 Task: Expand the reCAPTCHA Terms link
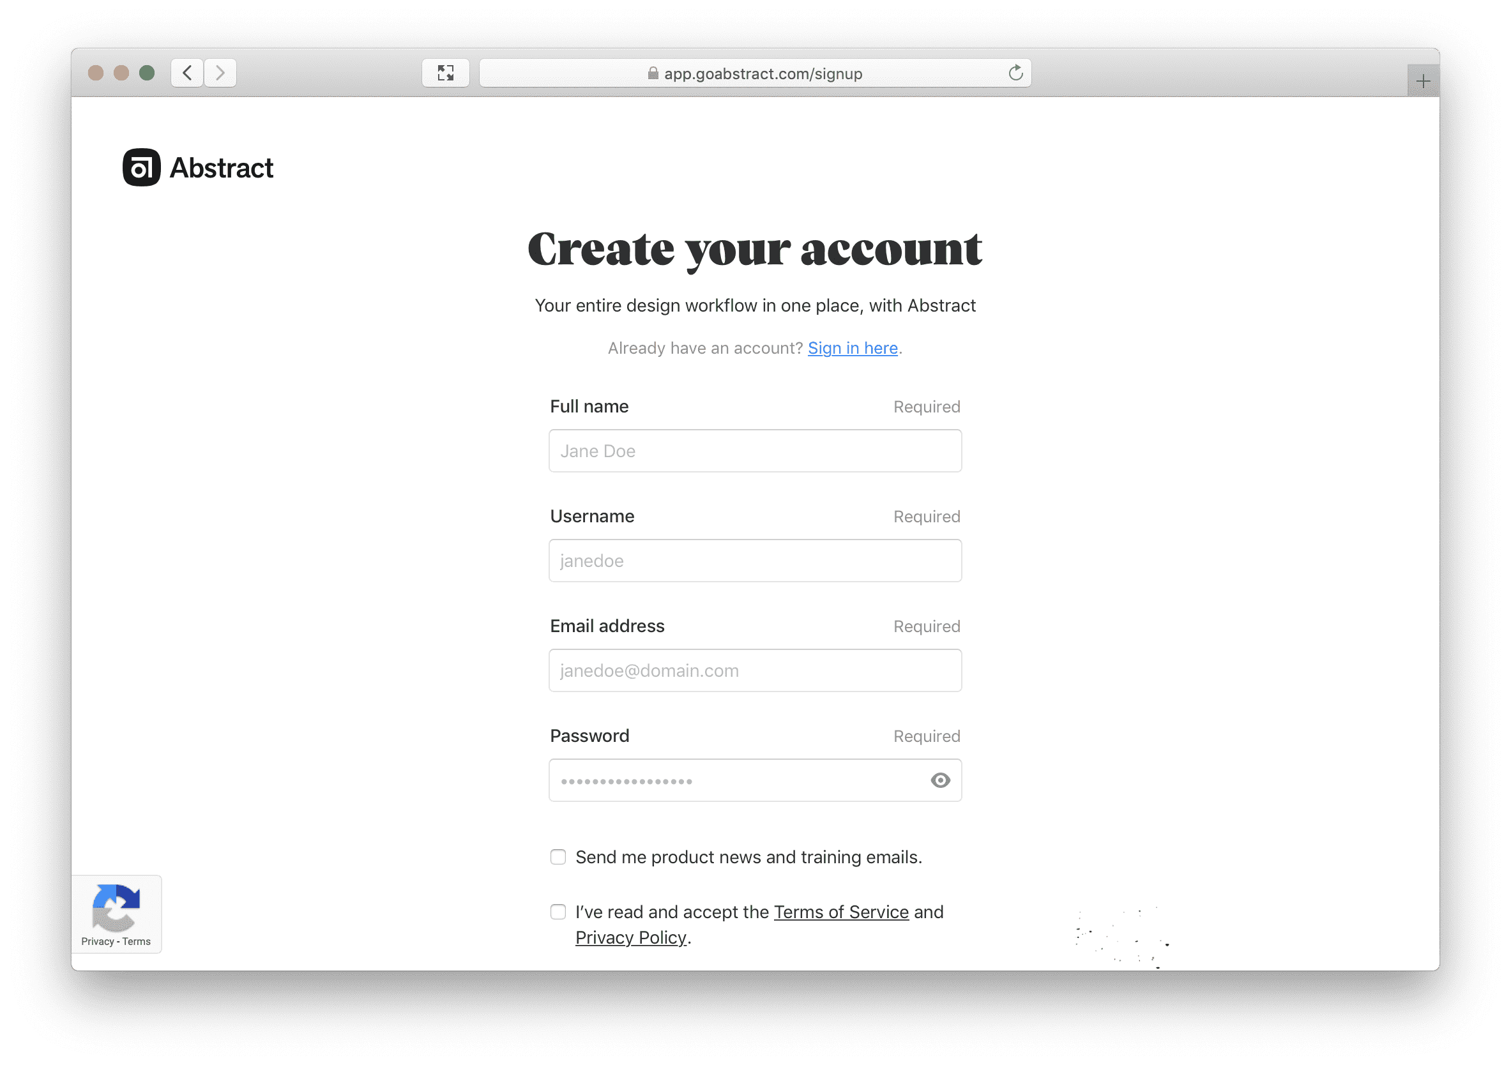tap(137, 942)
